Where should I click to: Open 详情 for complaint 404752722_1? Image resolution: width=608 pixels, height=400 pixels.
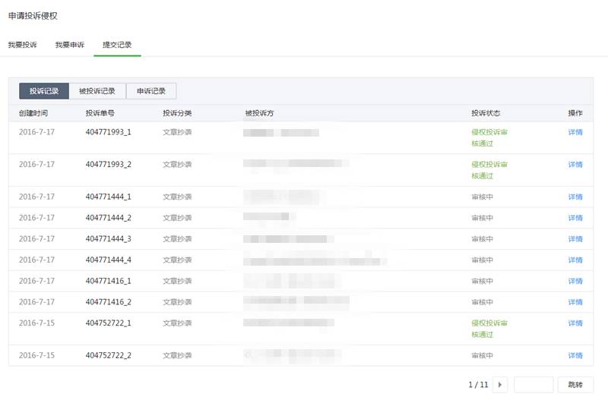[x=575, y=323]
